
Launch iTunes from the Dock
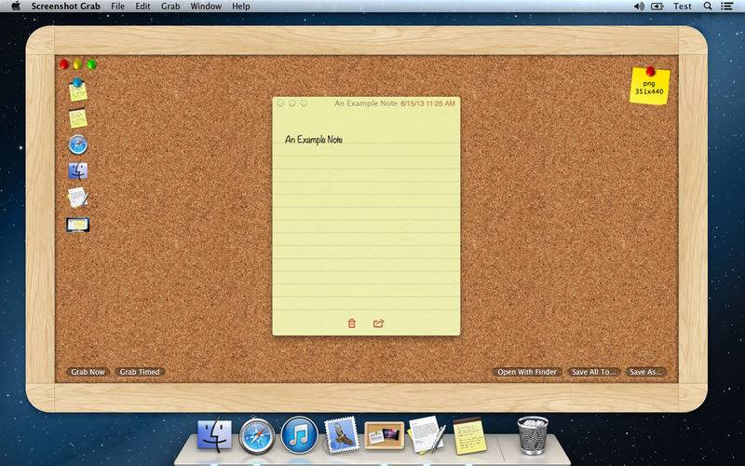tap(299, 435)
